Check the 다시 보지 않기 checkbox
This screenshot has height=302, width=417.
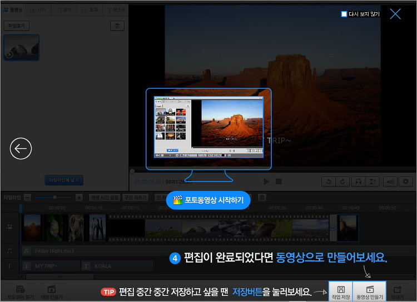[x=344, y=14]
